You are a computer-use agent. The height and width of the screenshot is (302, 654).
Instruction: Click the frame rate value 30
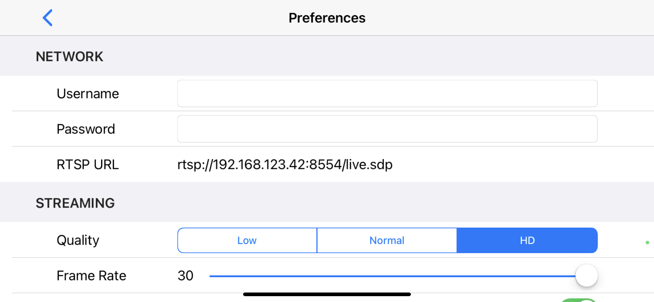point(185,276)
